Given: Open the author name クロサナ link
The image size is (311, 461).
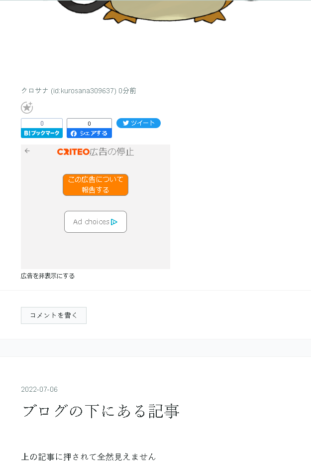Looking at the screenshot, I should click(35, 91).
